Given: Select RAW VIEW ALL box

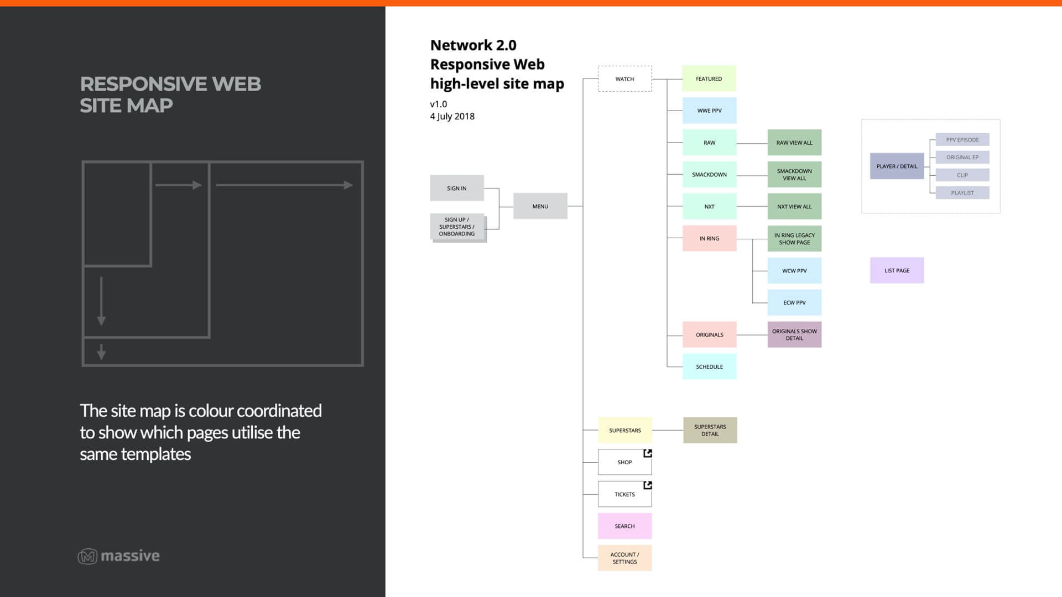Looking at the screenshot, I should [794, 143].
